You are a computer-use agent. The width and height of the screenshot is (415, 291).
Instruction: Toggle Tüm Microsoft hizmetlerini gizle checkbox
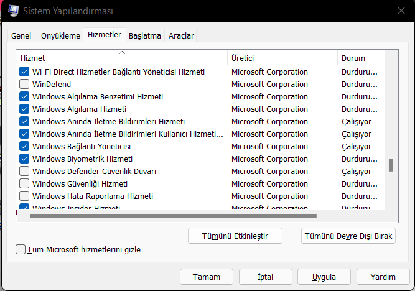point(21,250)
